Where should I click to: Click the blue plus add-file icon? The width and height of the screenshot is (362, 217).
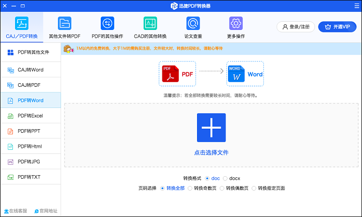[x=211, y=128]
